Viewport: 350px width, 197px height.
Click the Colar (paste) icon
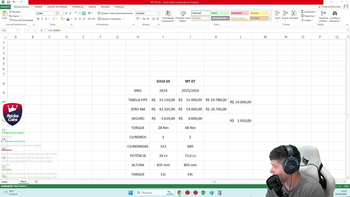[x=5, y=13]
